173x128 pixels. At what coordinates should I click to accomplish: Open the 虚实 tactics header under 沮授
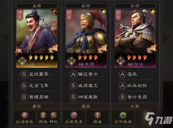click(x=36, y=106)
